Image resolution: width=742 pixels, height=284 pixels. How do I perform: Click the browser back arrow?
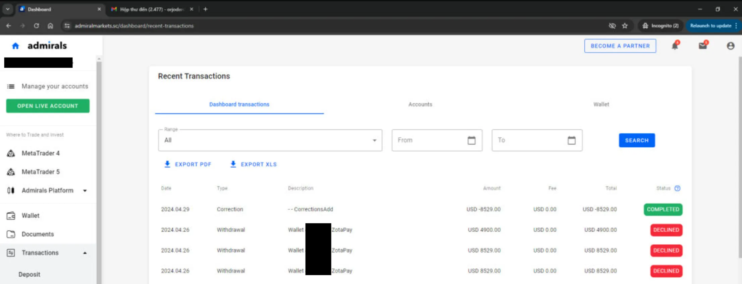click(x=9, y=26)
